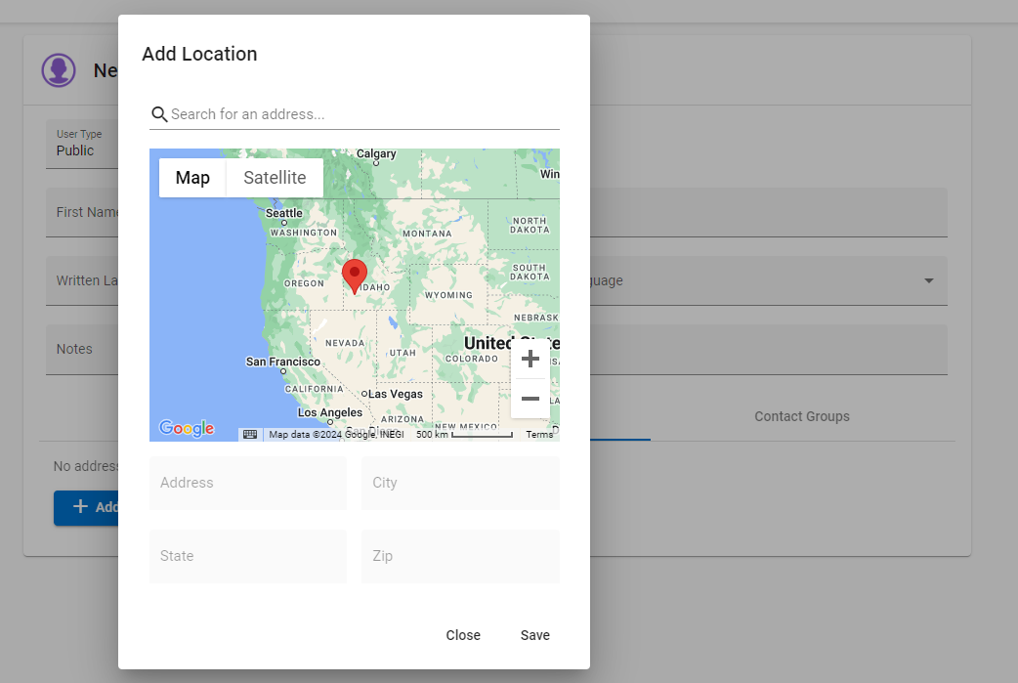1018x683 pixels.
Task: Open the Written Language dropdown
Action: tap(82, 280)
